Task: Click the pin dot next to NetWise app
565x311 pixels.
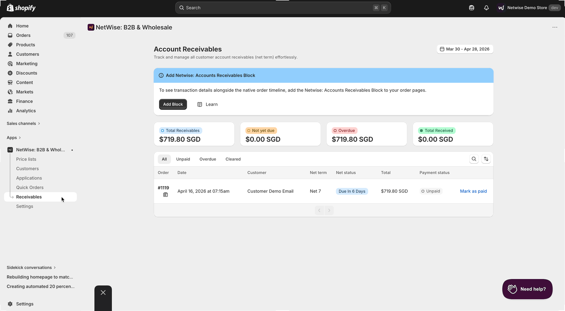Action: tap(72, 150)
